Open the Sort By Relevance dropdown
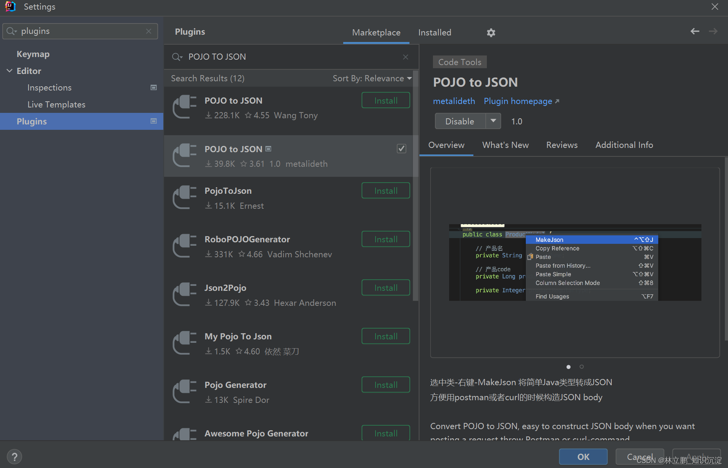This screenshot has height=468, width=728. pyautogui.click(x=372, y=79)
